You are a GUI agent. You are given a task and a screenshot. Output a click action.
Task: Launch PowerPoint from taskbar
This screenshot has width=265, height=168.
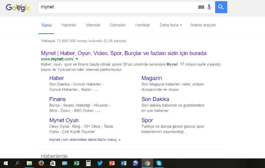click(112, 163)
